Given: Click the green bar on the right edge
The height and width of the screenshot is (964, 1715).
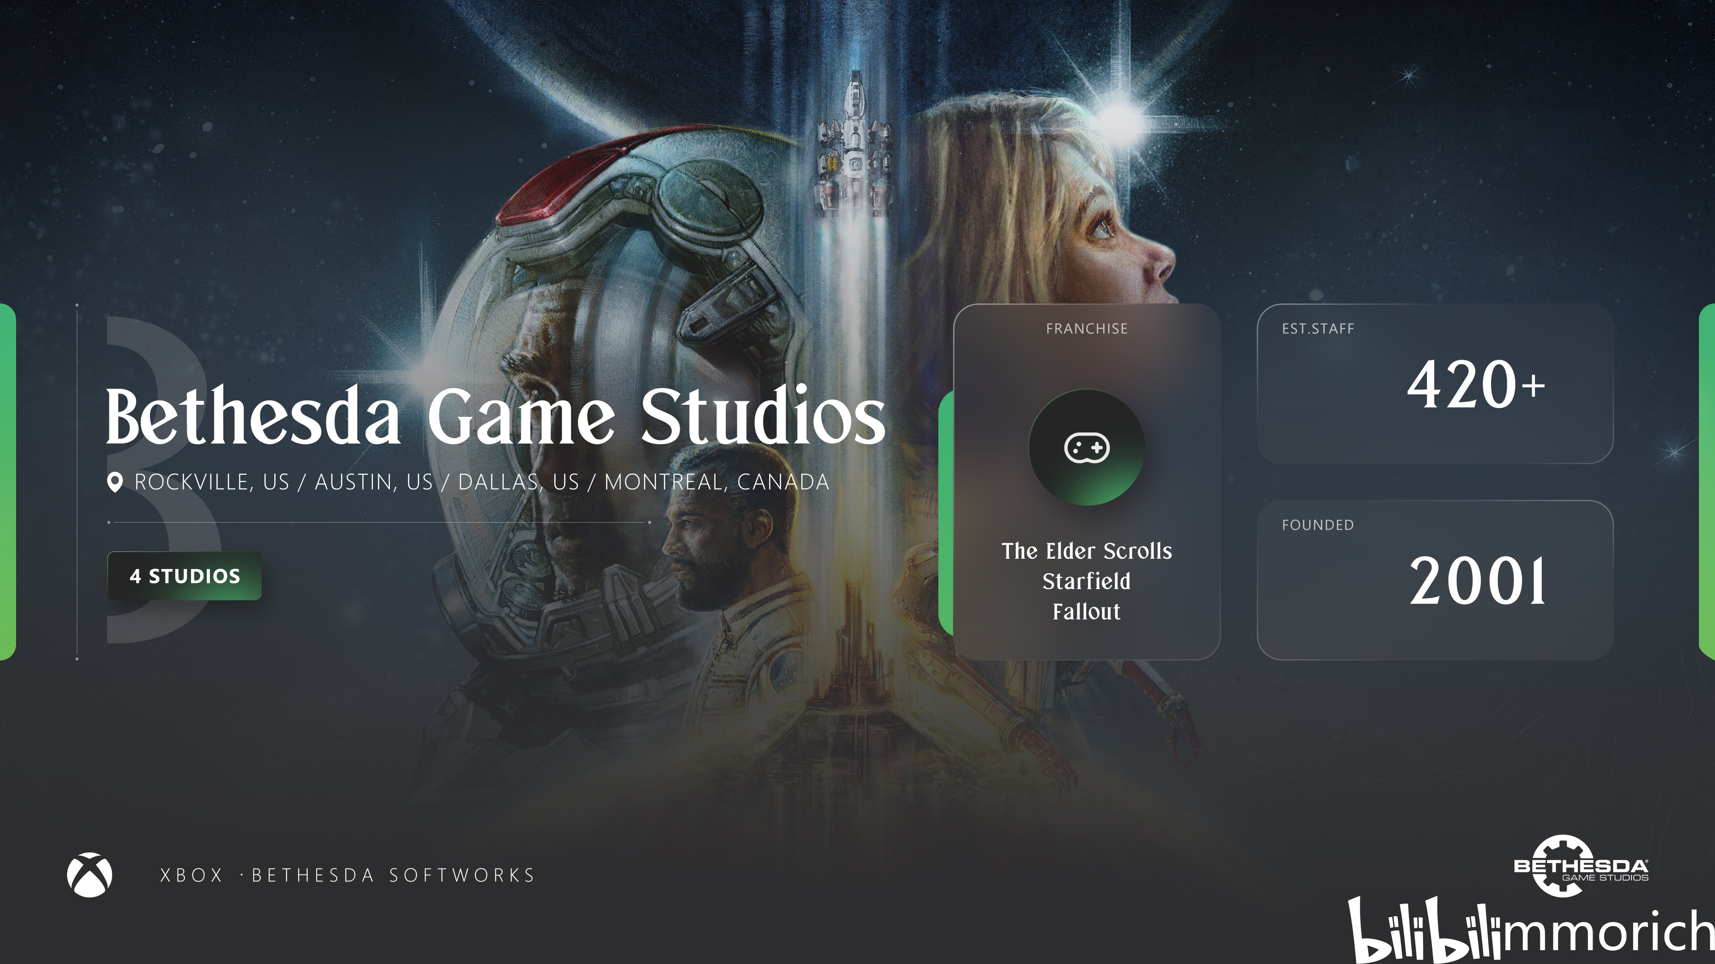Looking at the screenshot, I should point(1707,482).
